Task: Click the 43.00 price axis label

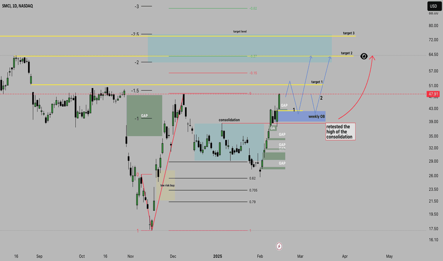Action: click(433, 109)
